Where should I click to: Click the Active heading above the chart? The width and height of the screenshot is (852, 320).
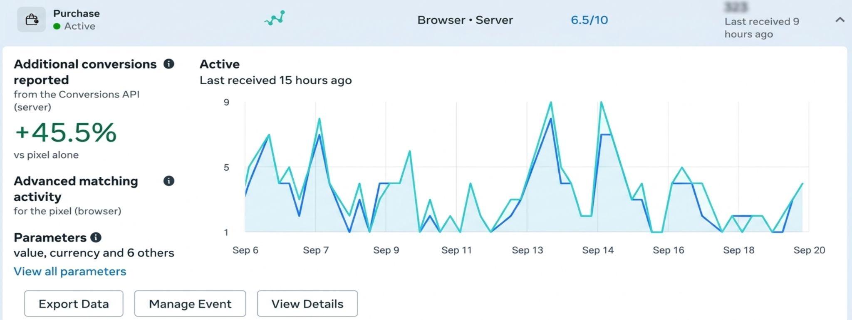pos(220,64)
